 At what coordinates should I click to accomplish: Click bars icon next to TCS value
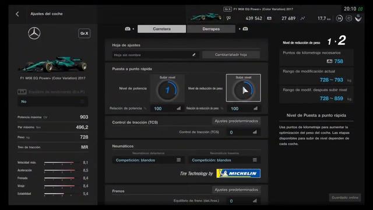pos(255,132)
